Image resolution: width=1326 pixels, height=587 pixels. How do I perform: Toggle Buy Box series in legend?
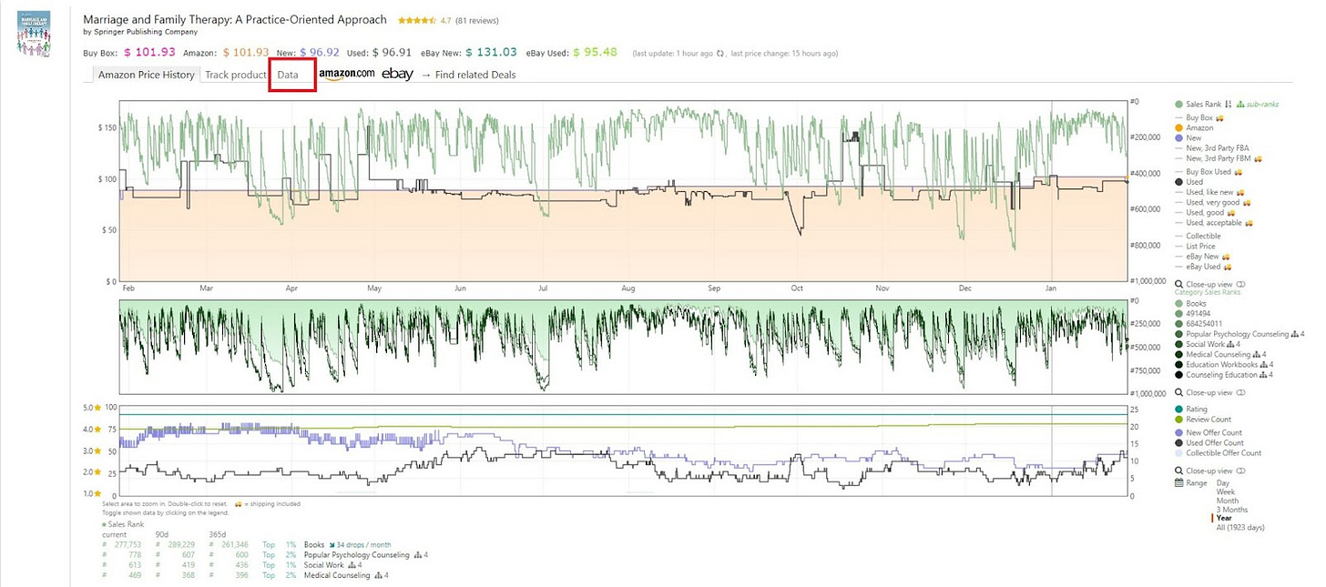1198,117
